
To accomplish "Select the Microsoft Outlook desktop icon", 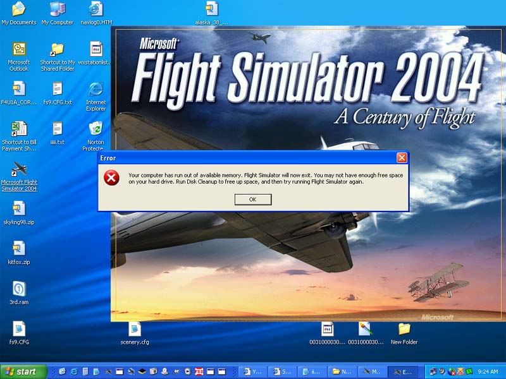I will 19,50.
